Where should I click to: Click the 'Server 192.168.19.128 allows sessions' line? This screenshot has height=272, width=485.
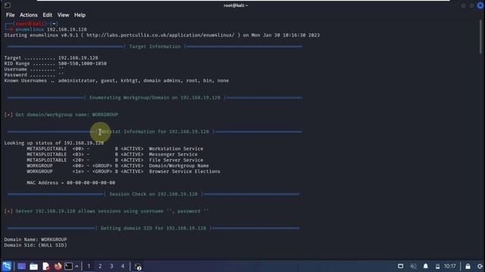coord(106,212)
